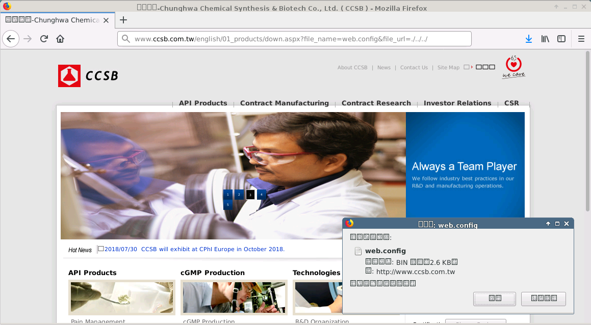Click the cancel button in download dialog
The height and width of the screenshot is (325, 591).
(495, 299)
